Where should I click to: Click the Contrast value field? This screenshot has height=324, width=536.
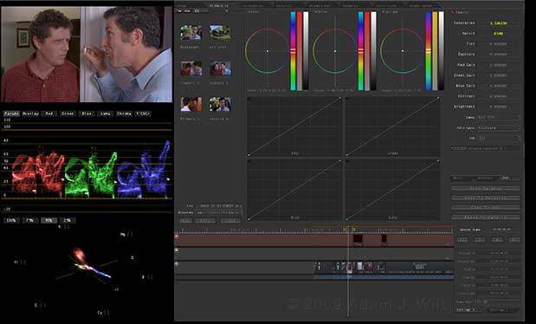[x=498, y=96]
